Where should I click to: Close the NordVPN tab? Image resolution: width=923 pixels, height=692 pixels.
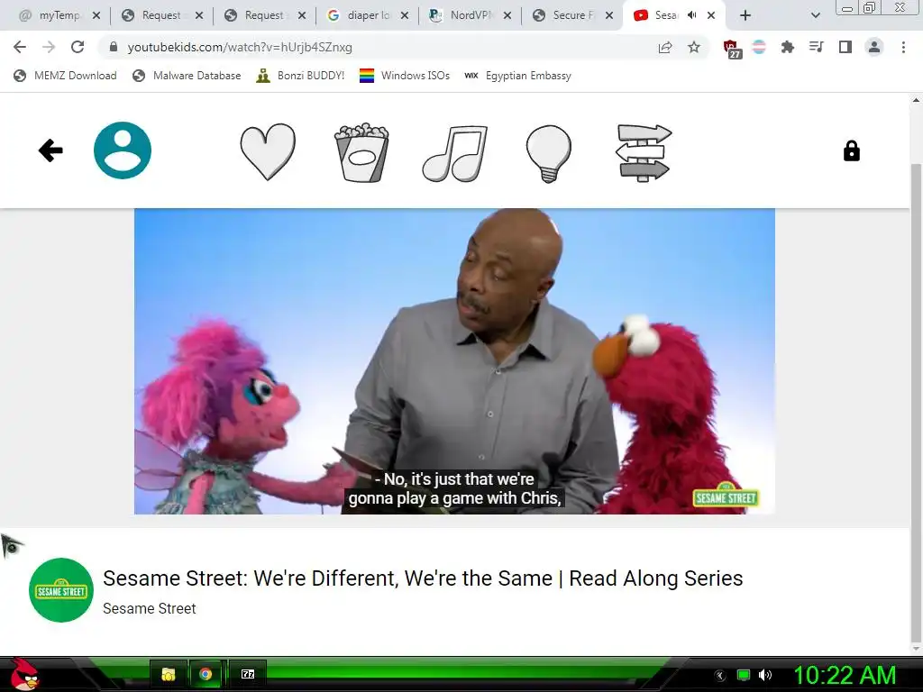pyautogui.click(x=507, y=15)
